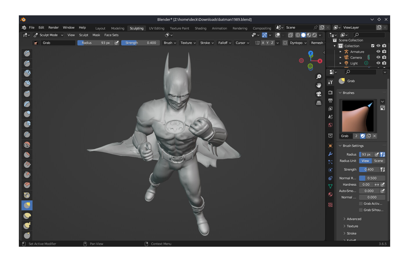The height and width of the screenshot is (269, 409).
Task: Toggle X axis symmetry
Action: point(263,43)
